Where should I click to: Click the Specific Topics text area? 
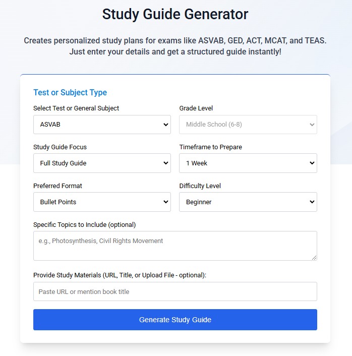point(174,246)
